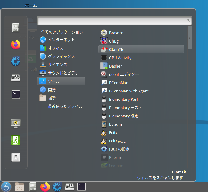The height and width of the screenshot is (192, 208).
Task: Click the ChBg application icon
Action: 104,41
